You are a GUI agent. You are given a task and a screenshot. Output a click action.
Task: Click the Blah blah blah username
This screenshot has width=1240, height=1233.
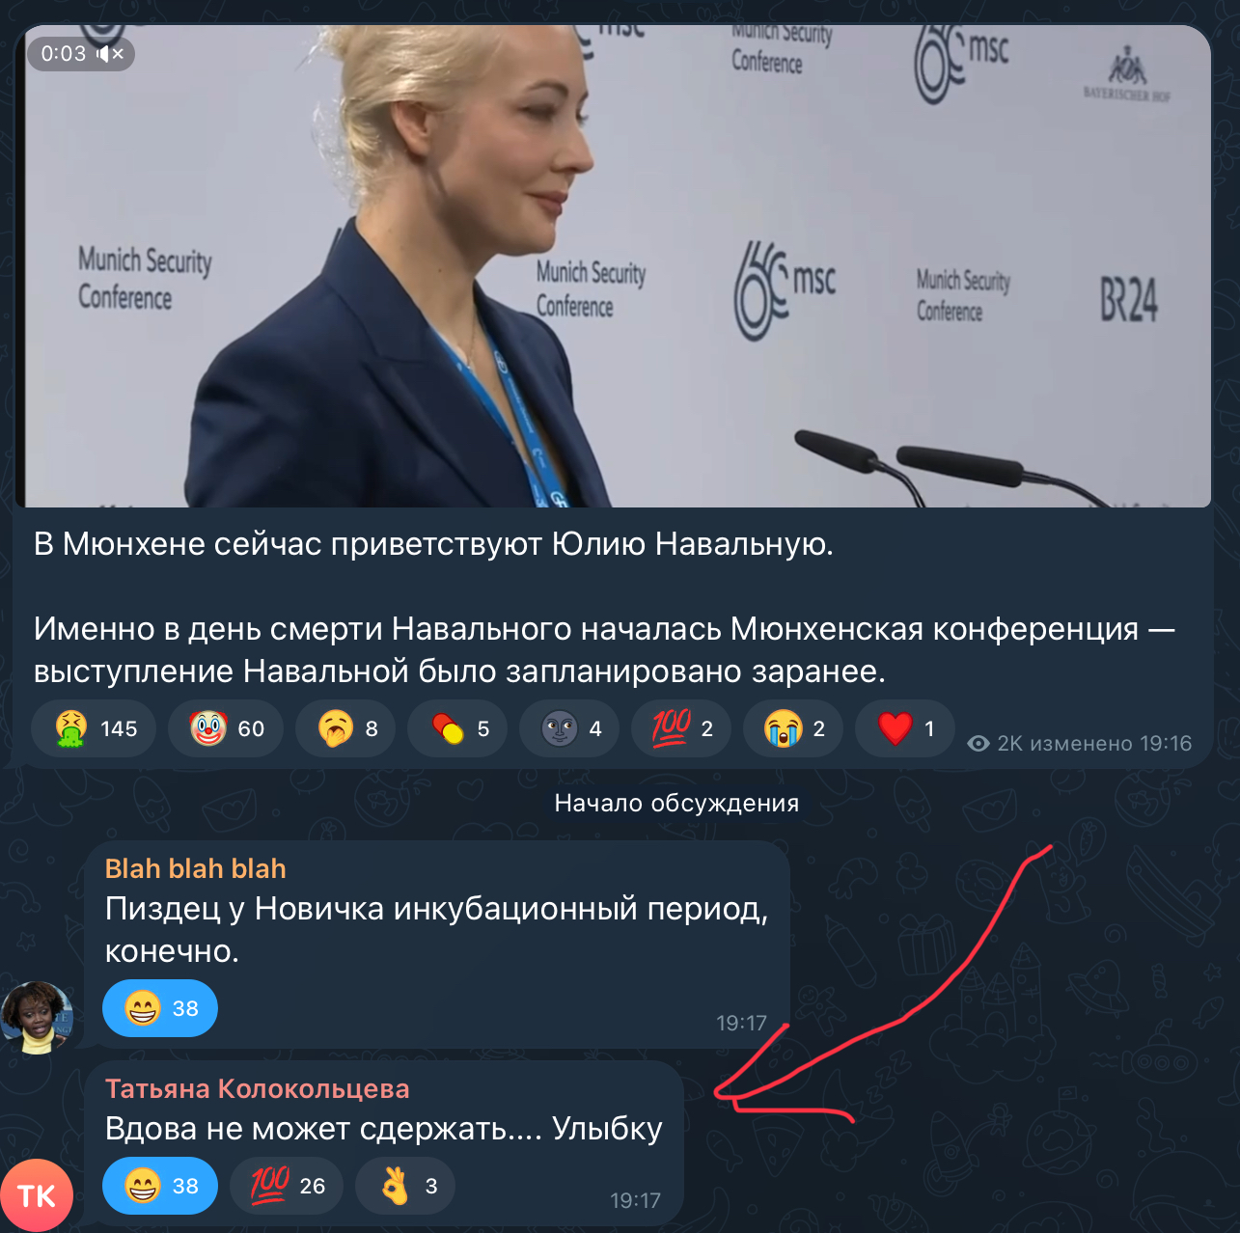coord(195,868)
